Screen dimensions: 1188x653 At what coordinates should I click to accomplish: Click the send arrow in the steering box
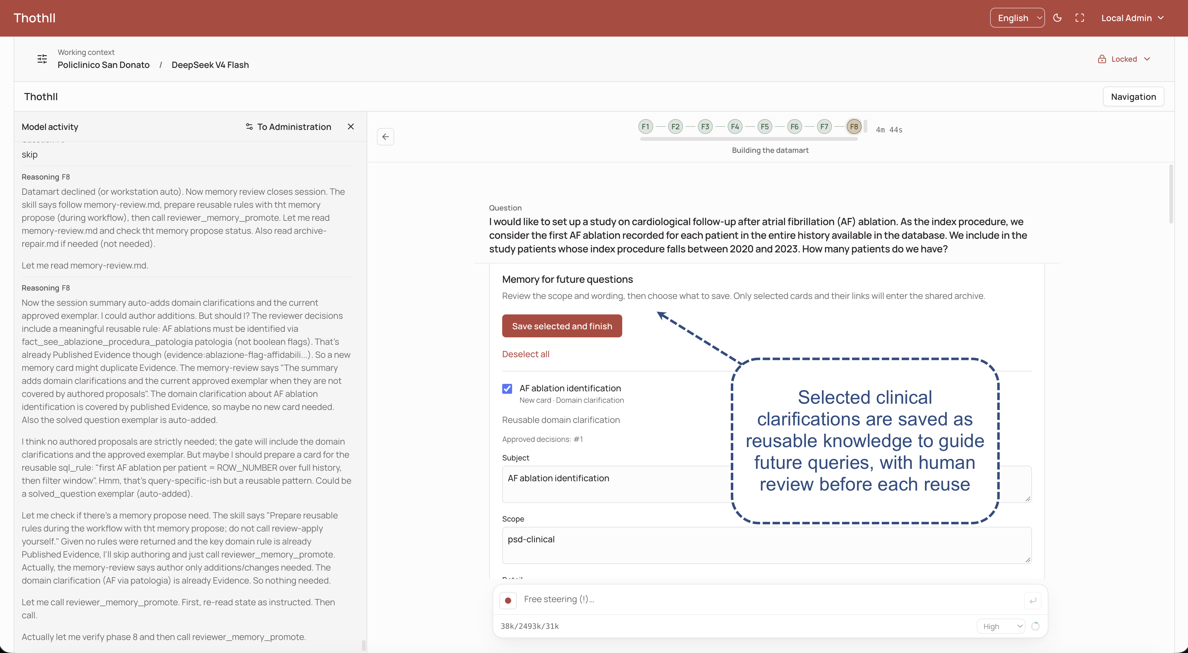pyautogui.click(x=1033, y=600)
